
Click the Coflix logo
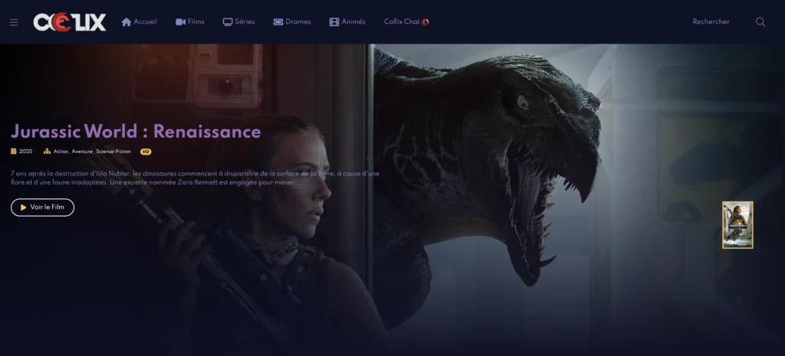point(70,22)
